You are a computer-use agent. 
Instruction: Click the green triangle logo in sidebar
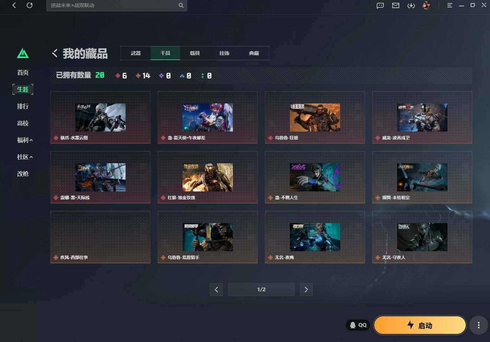click(23, 53)
